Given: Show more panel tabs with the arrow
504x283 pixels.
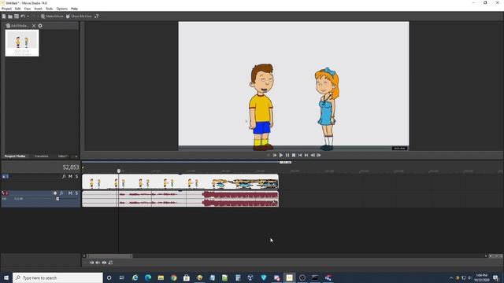Looking at the screenshot, I should point(76,156).
